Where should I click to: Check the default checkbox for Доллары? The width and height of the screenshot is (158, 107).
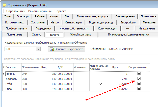pos(139,79)
